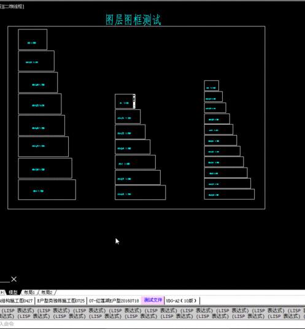Image resolution: width=305 pixels, height=329 pixels.
Task: Open the 布局2 layout tab
Action: click(x=47, y=292)
